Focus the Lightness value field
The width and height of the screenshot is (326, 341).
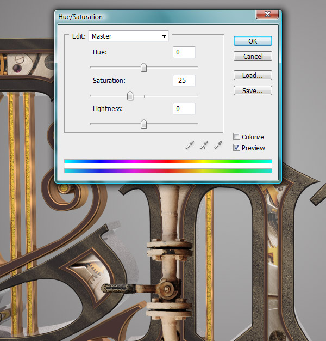click(184, 109)
